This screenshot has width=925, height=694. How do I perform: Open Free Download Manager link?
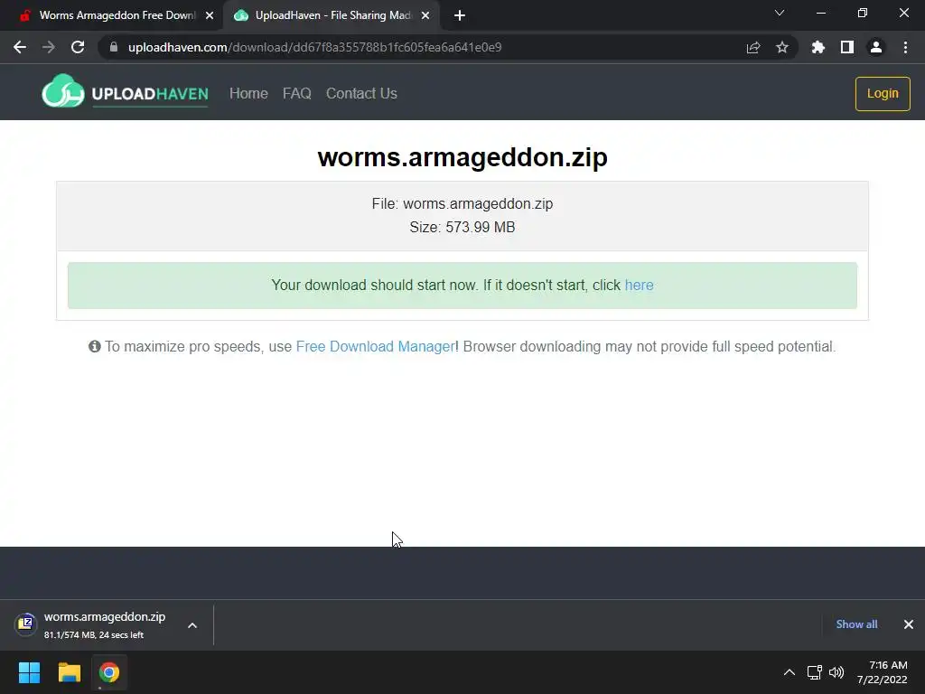pyautogui.click(x=375, y=346)
